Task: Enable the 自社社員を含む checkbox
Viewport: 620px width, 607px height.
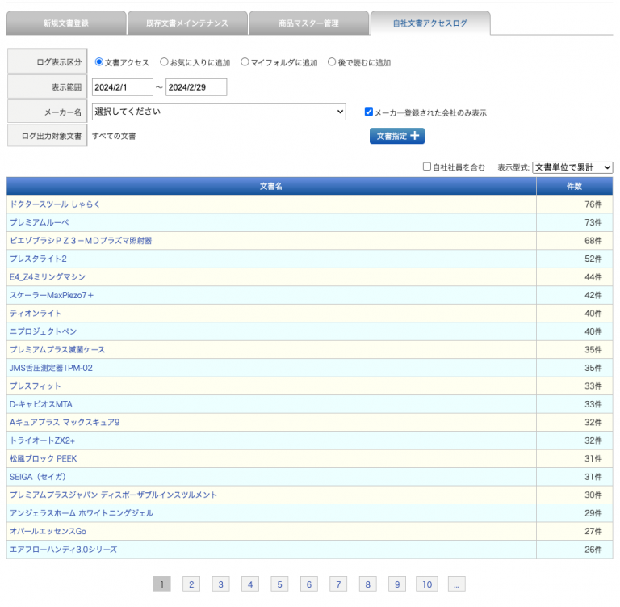Action: tap(426, 167)
